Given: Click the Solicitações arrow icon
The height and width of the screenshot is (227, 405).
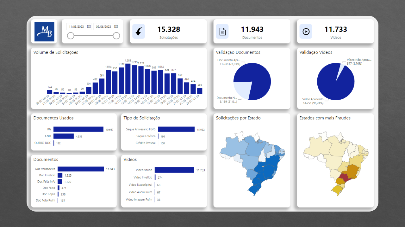Looking at the screenshot, I should tap(139, 32).
